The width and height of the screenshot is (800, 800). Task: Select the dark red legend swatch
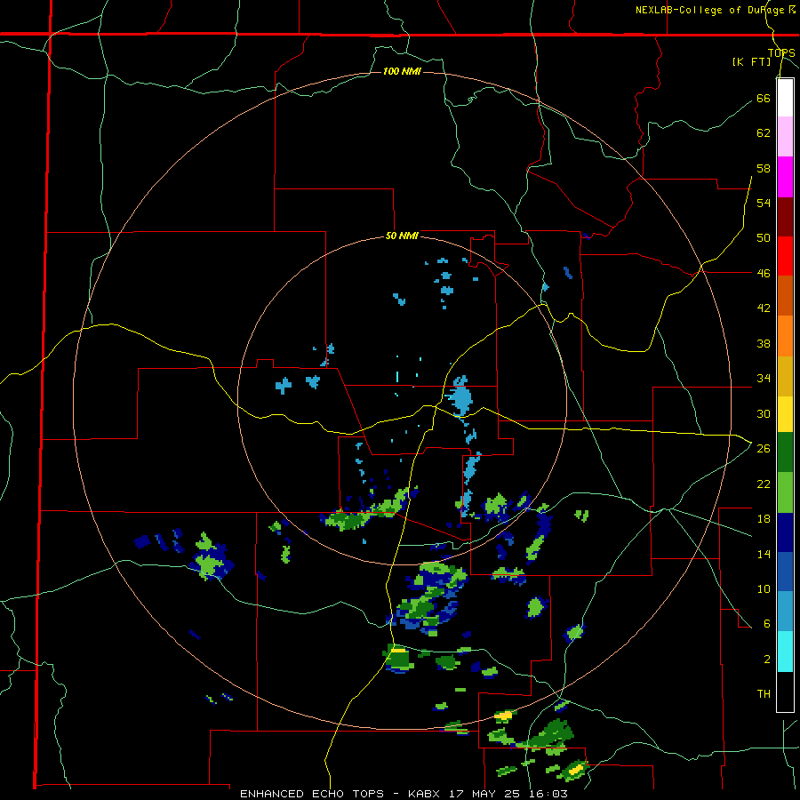(785, 216)
